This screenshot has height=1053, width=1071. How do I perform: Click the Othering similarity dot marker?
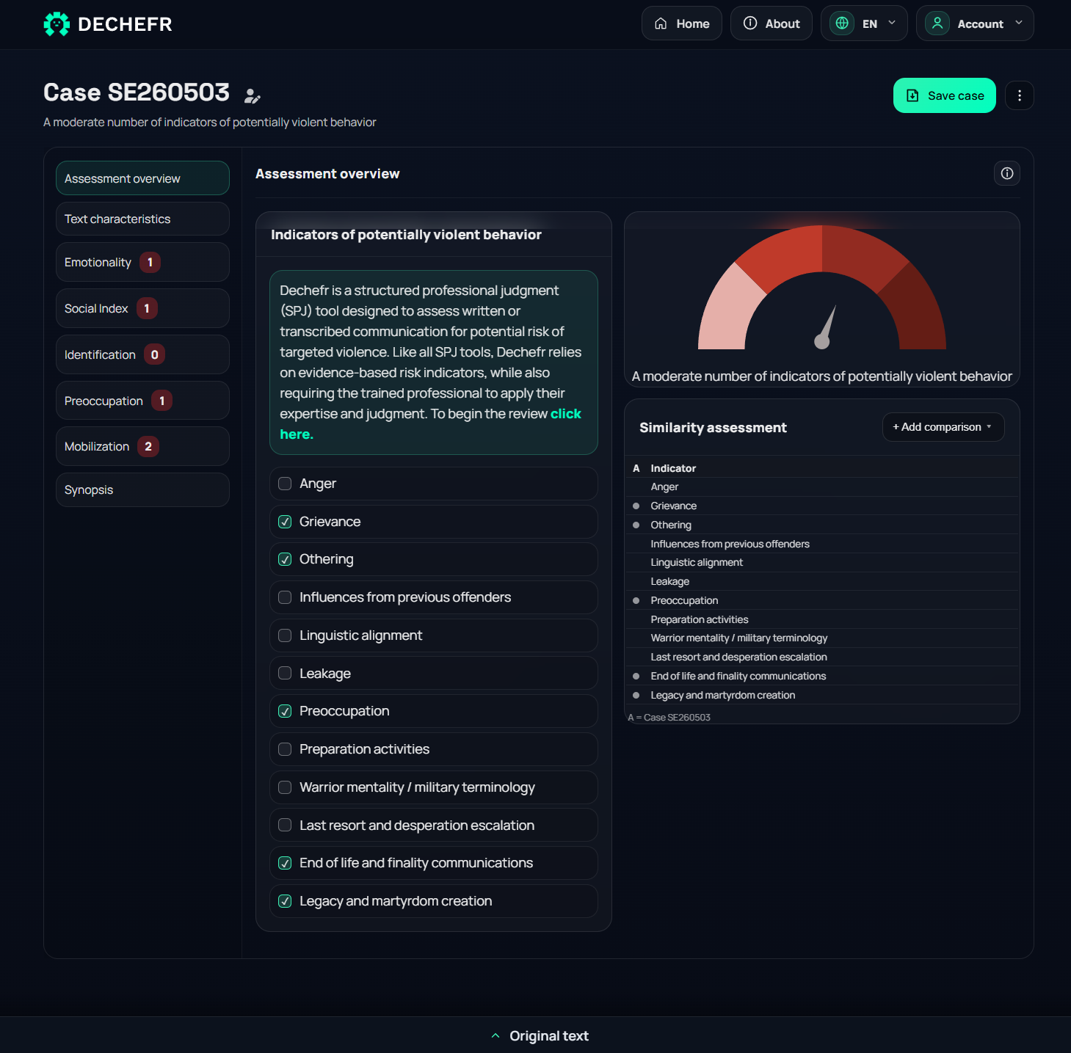(x=636, y=525)
